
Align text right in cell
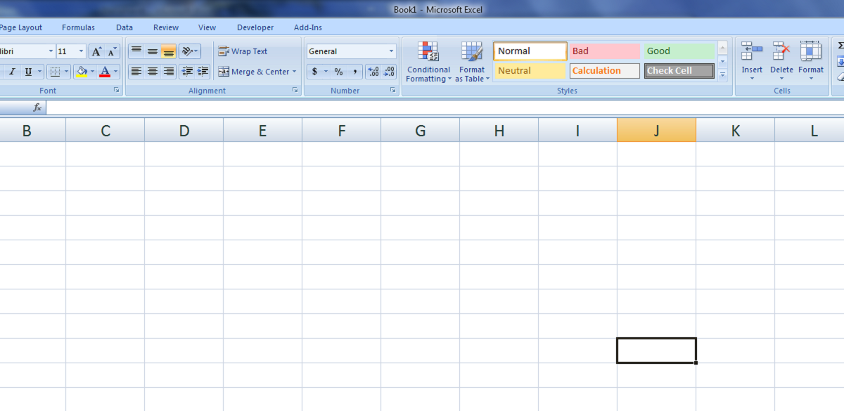pyautogui.click(x=169, y=72)
